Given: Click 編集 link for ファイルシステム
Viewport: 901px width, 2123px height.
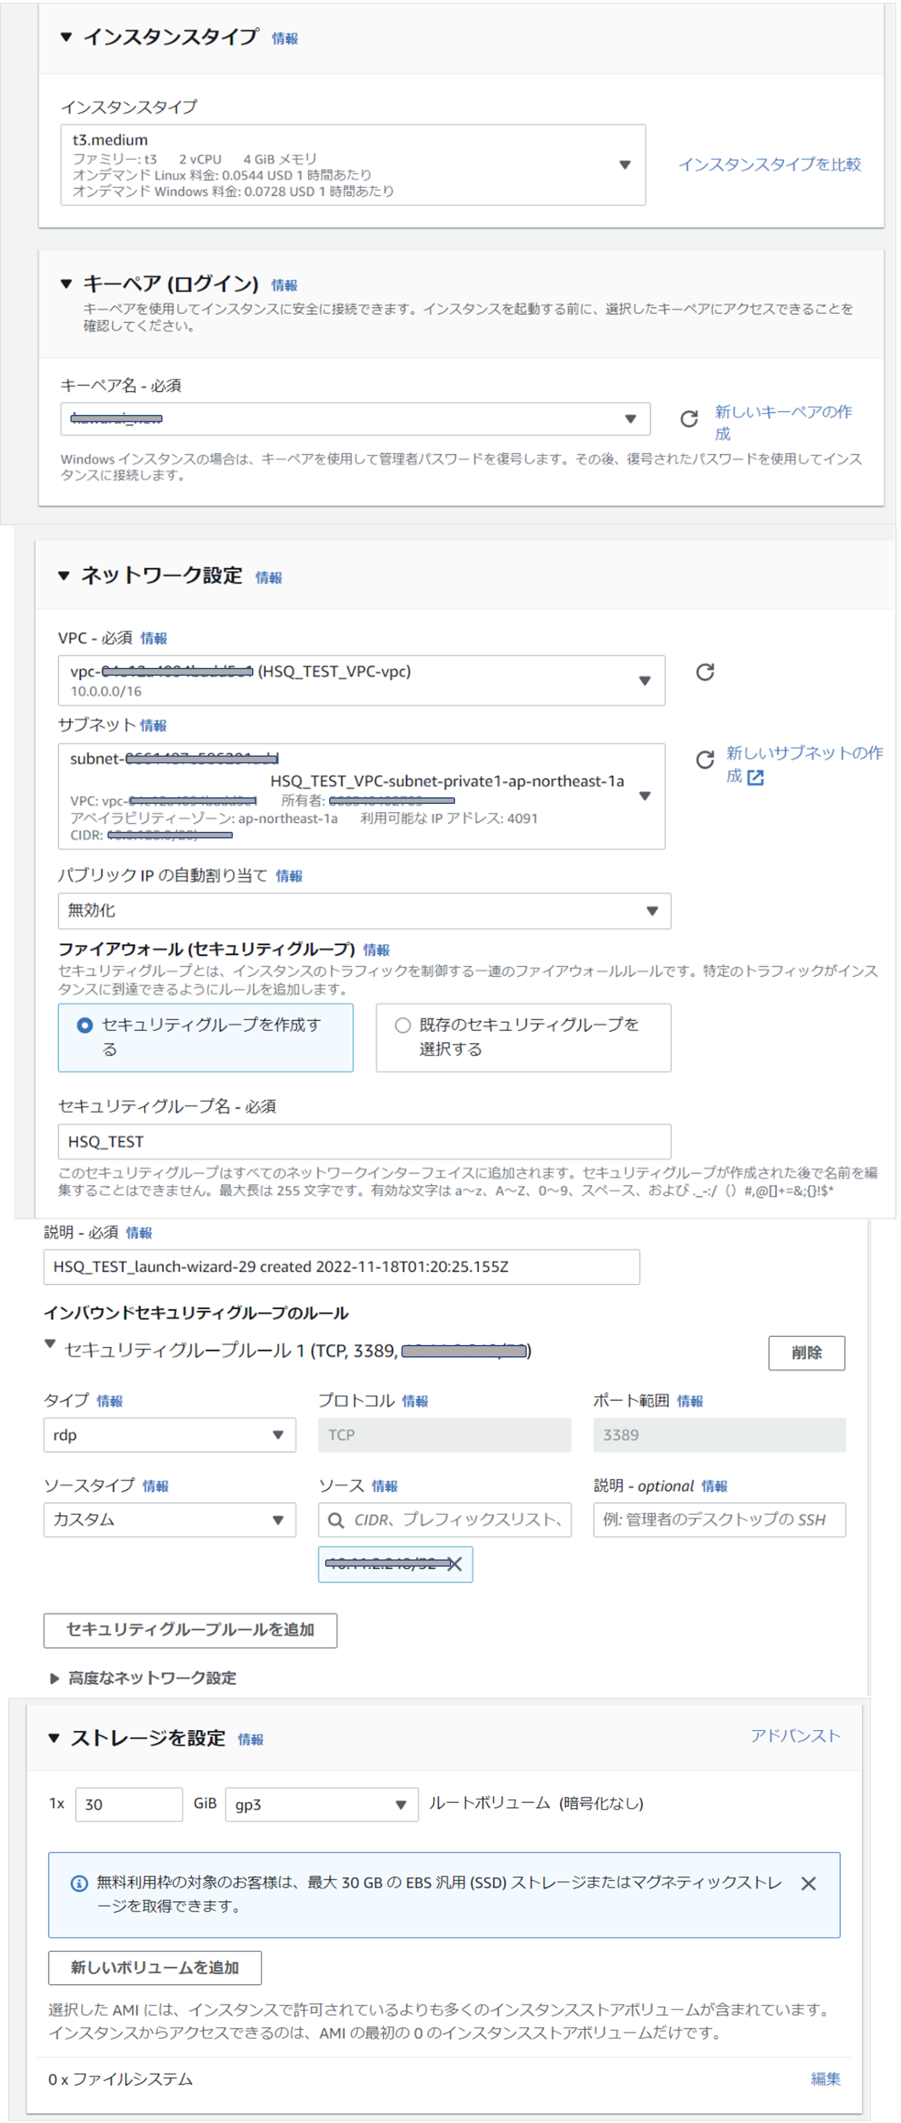Looking at the screenshot, I should 825,2079.
